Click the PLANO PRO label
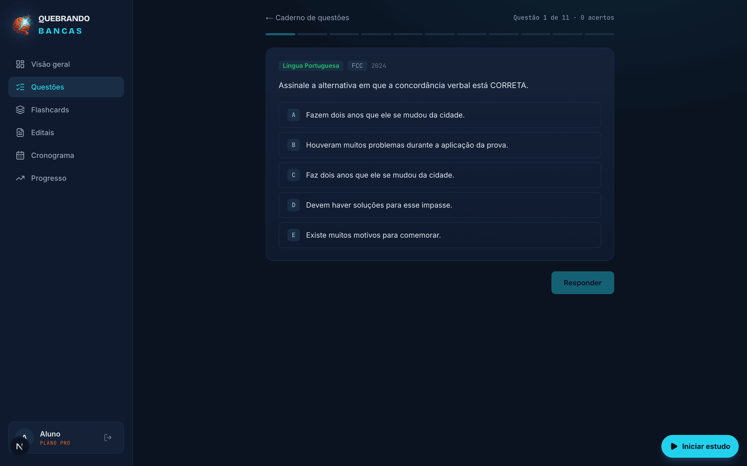Viewport: 747px width, 466px height. tap(55, 443)
